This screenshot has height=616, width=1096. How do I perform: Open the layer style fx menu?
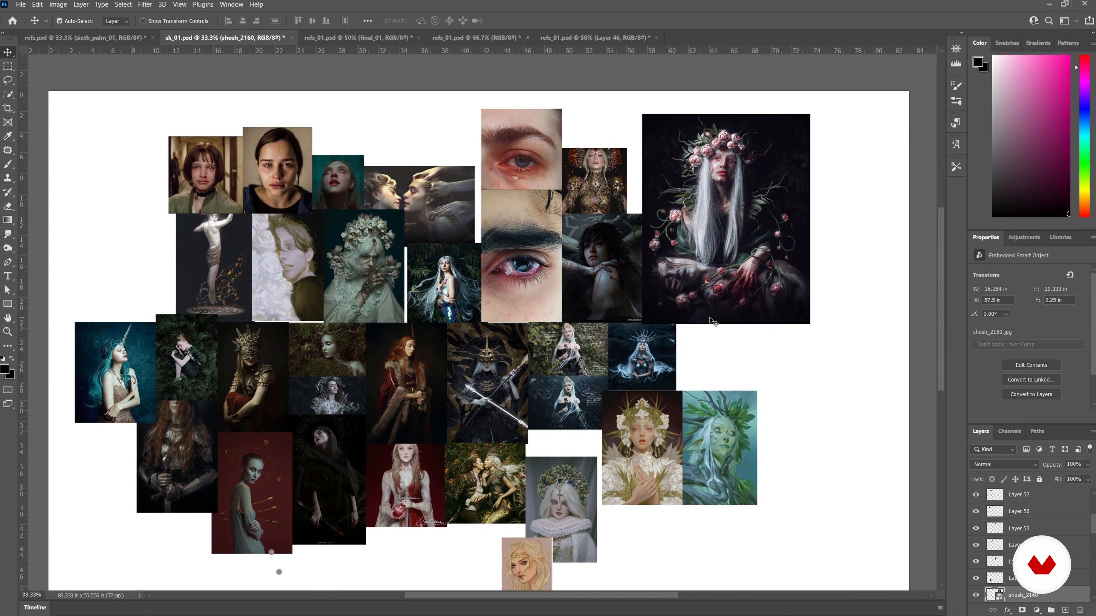(1008, 610)
